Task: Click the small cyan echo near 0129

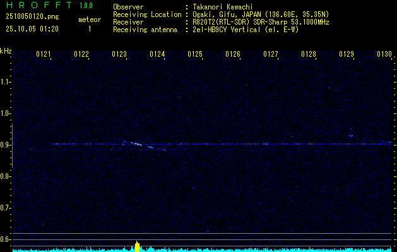Action: click(x=351, y=135)
